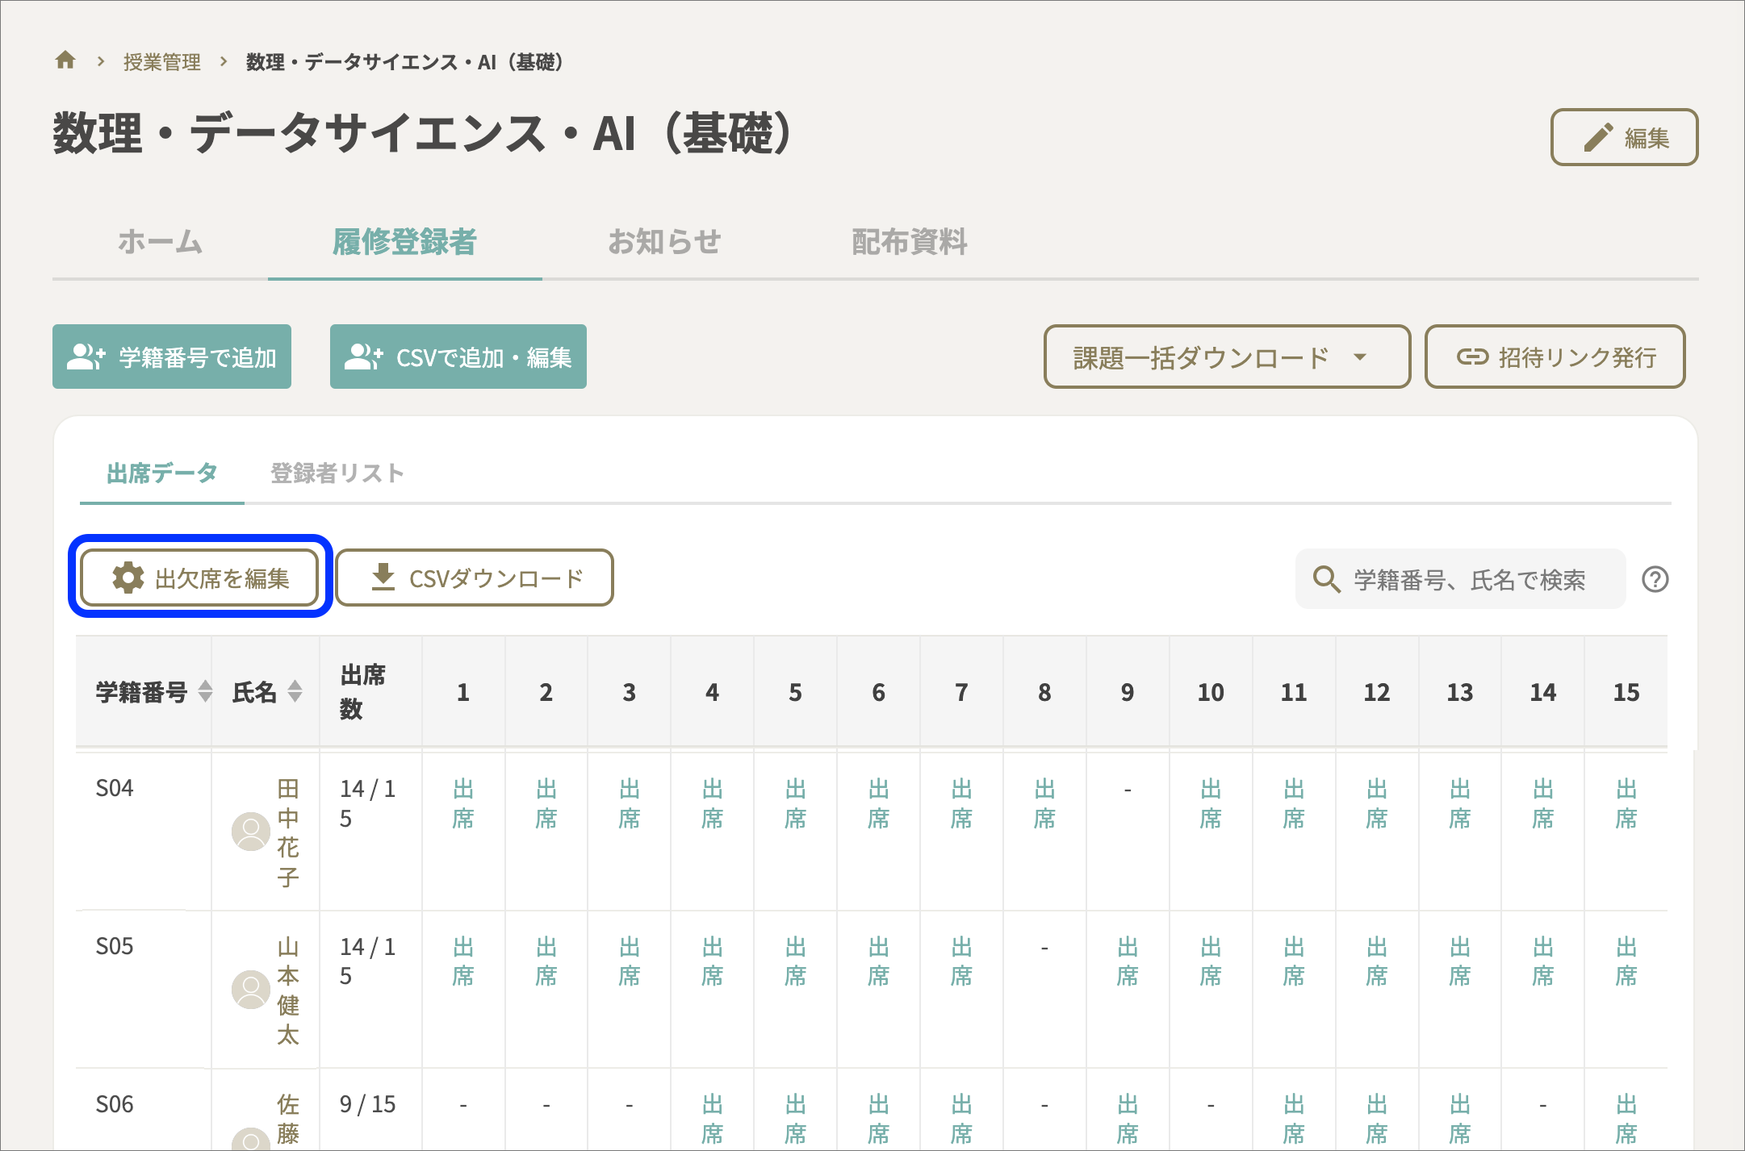Open 授業管理 breadcrumb link
Image resolution: width=1745 pixels, height=1151 pixels.
coord(161,62)
